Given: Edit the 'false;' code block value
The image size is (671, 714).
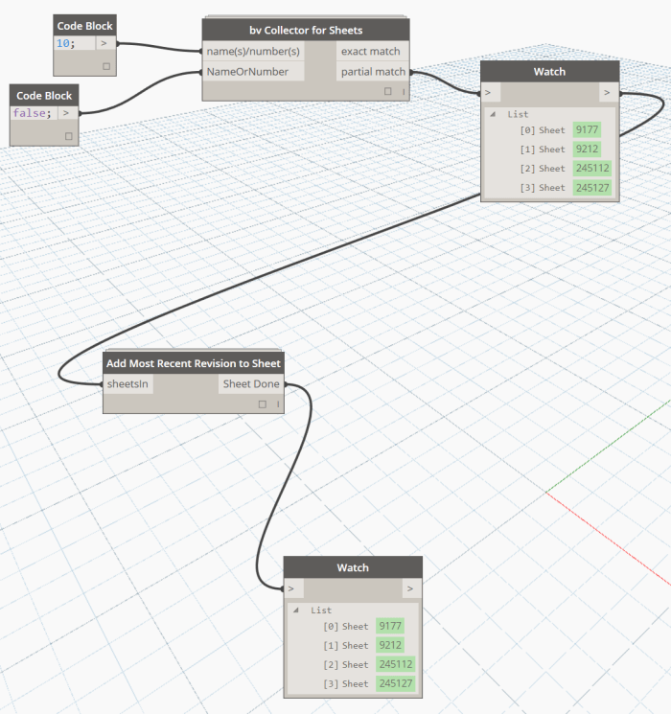Looking at the screenshot, I should point(34,113).
